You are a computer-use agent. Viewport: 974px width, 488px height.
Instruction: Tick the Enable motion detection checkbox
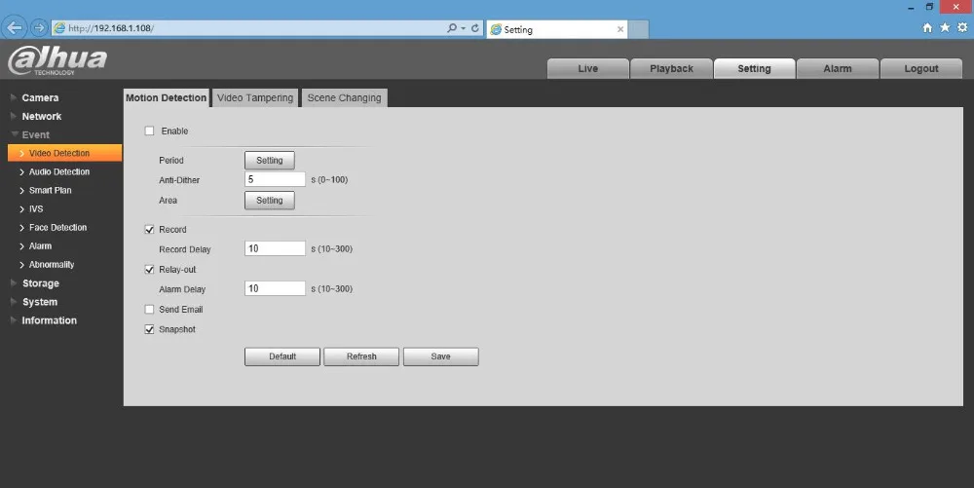pyautogui.click(x=149, y=131)
